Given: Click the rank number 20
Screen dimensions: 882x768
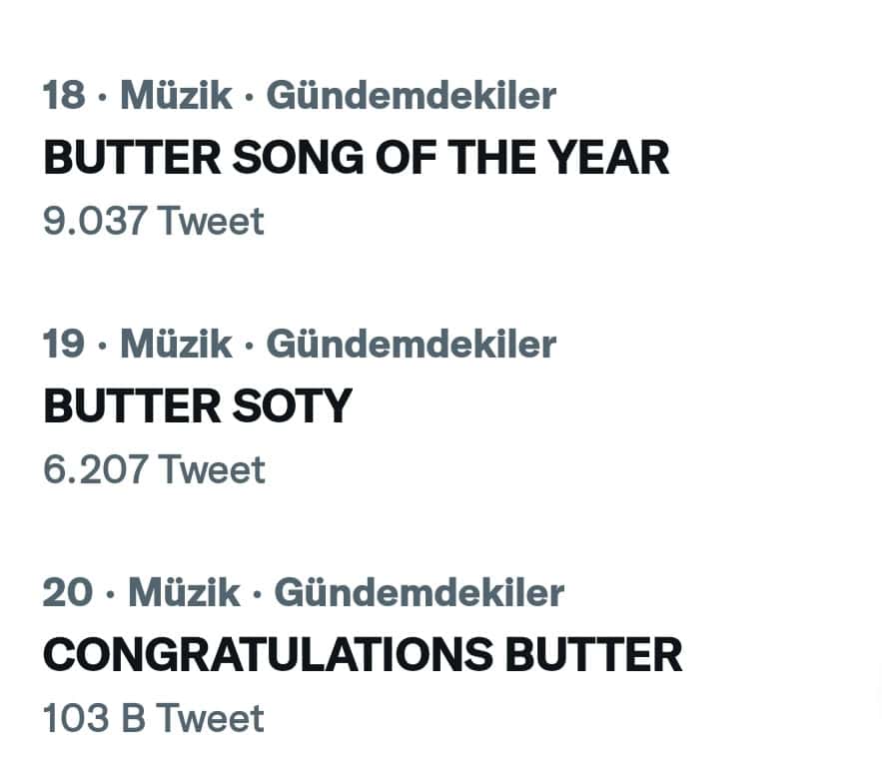Looking at the screenshot, I should coord(68,593).
